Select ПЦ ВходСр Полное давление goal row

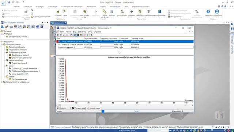coord(125,41)
